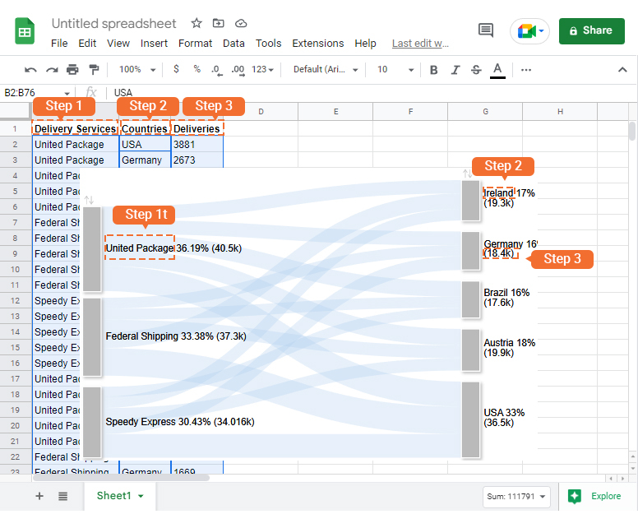Open the Insert menu

154,43
